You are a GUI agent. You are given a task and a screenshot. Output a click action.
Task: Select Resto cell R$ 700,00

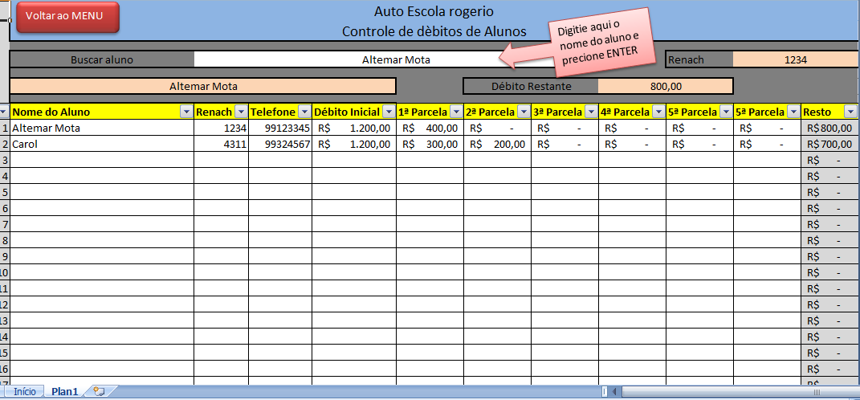point(830,145)
